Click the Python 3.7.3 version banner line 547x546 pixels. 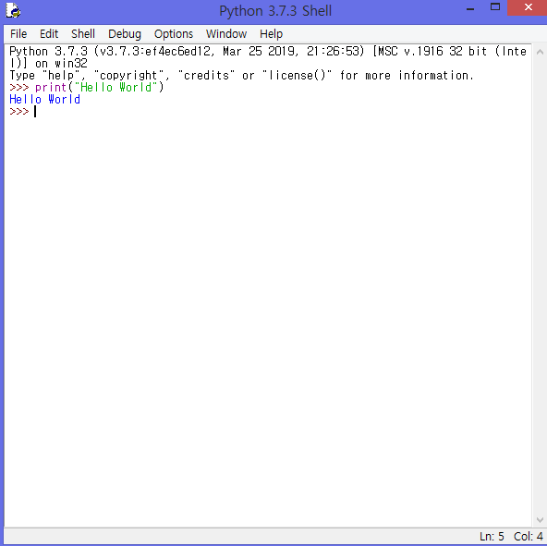[268, 52]
